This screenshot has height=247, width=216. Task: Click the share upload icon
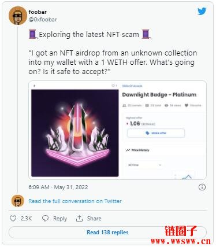(79, 219)
